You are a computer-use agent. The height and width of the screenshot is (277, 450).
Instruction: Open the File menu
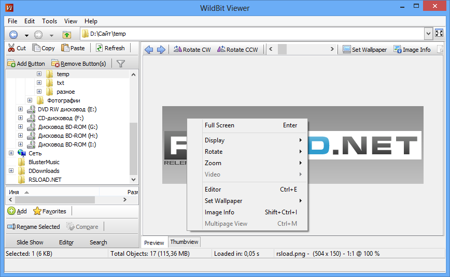[12, 21]
